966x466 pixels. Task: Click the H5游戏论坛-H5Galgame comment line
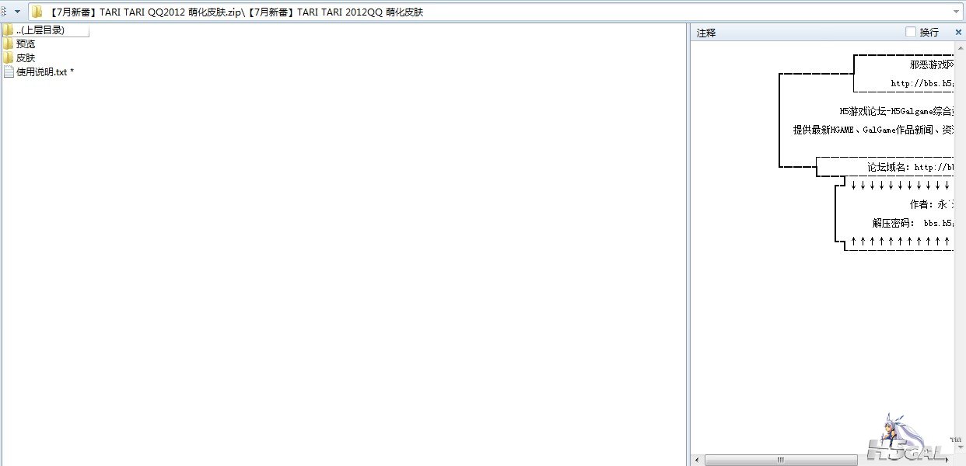[x=897, y=112]
